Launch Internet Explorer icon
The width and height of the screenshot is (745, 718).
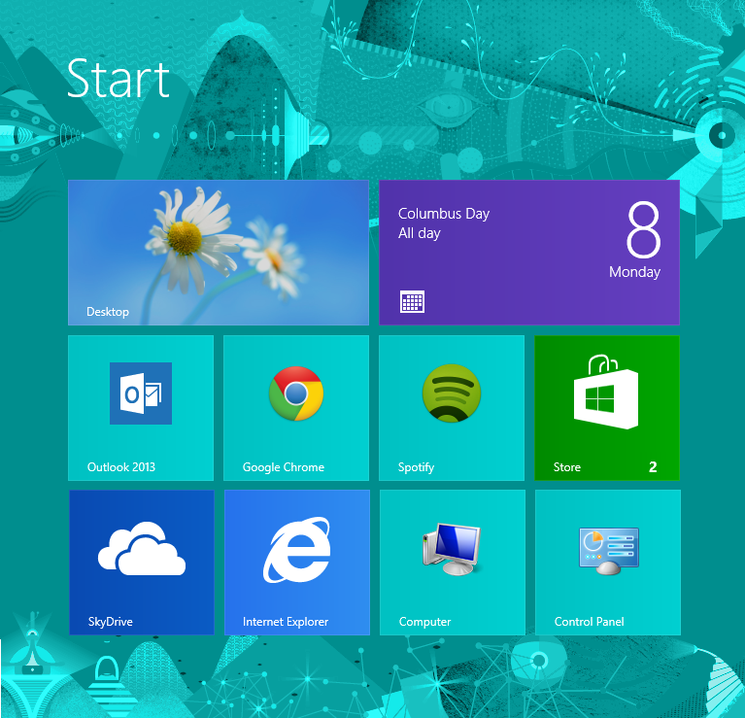point(297,550)
